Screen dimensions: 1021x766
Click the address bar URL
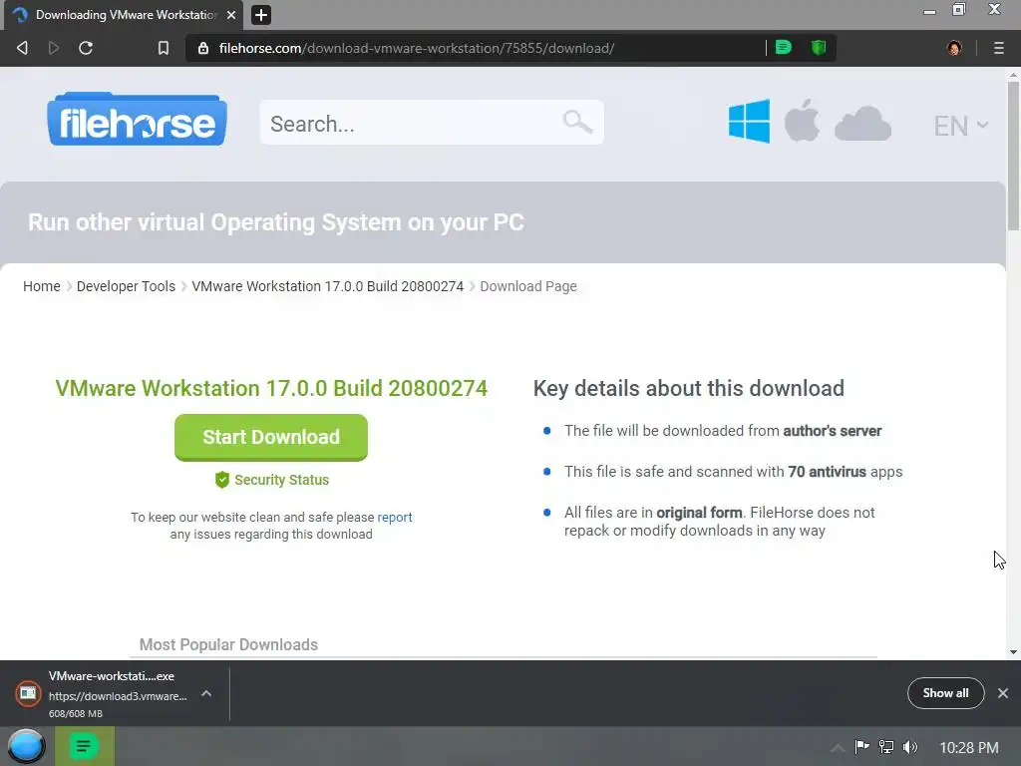pos(417,48)
